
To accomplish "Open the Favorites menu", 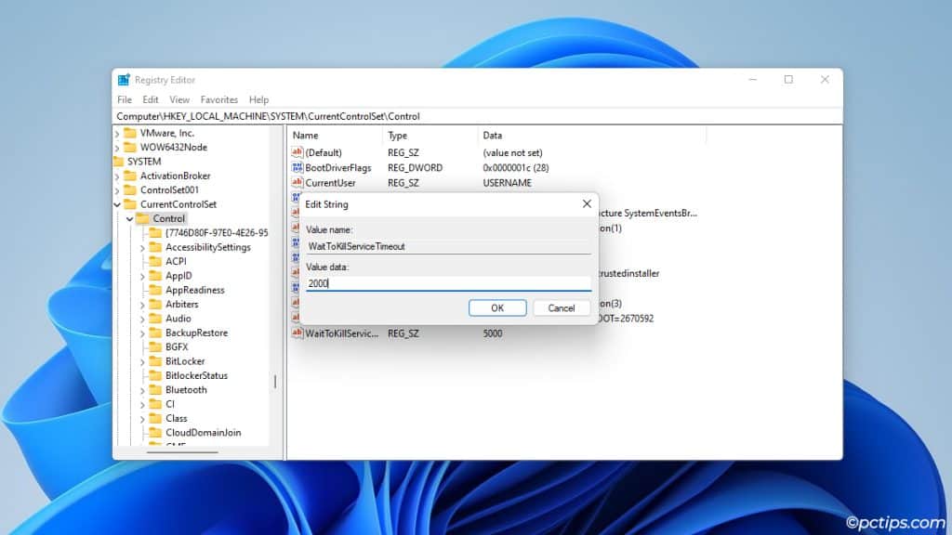I will coord(218,99).
